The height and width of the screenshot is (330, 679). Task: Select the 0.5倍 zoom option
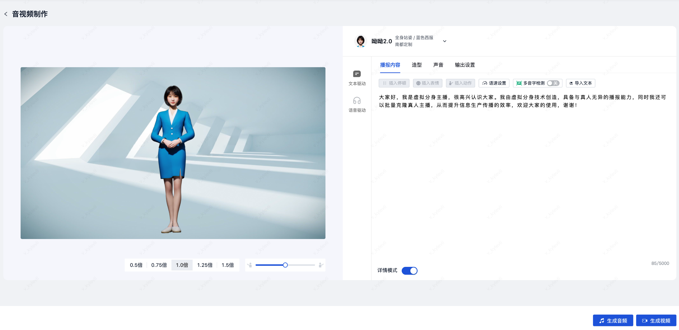pyautogui.click(x=136, y=265)
